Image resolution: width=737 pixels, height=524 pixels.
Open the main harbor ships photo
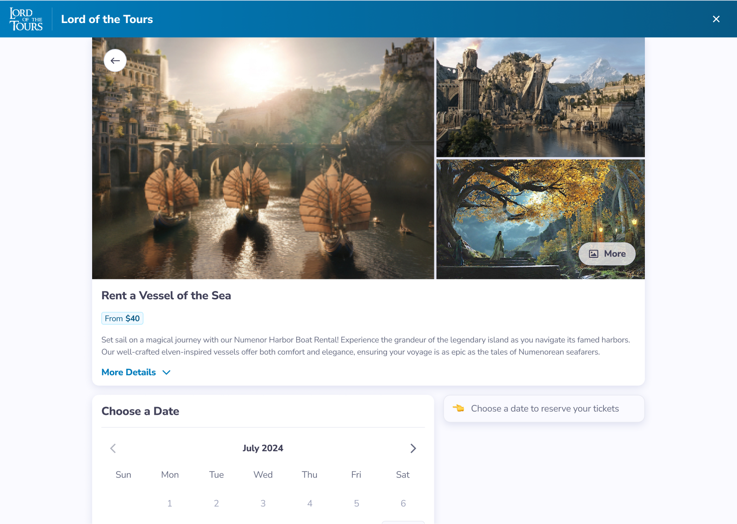click(263, 158)
